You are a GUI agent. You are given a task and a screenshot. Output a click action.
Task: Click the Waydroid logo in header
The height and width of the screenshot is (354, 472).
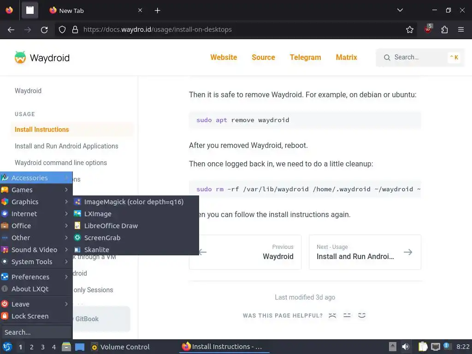click(x=42, y=58)
